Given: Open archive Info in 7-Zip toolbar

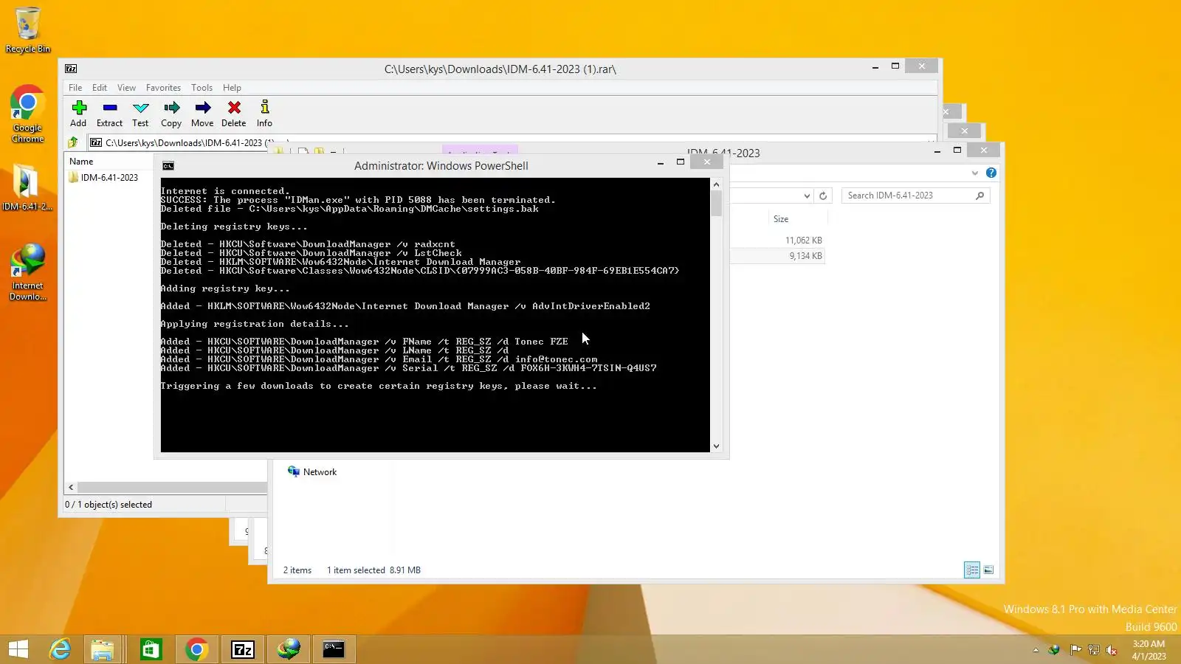Looking at the screenshot, I should [264, 114].
